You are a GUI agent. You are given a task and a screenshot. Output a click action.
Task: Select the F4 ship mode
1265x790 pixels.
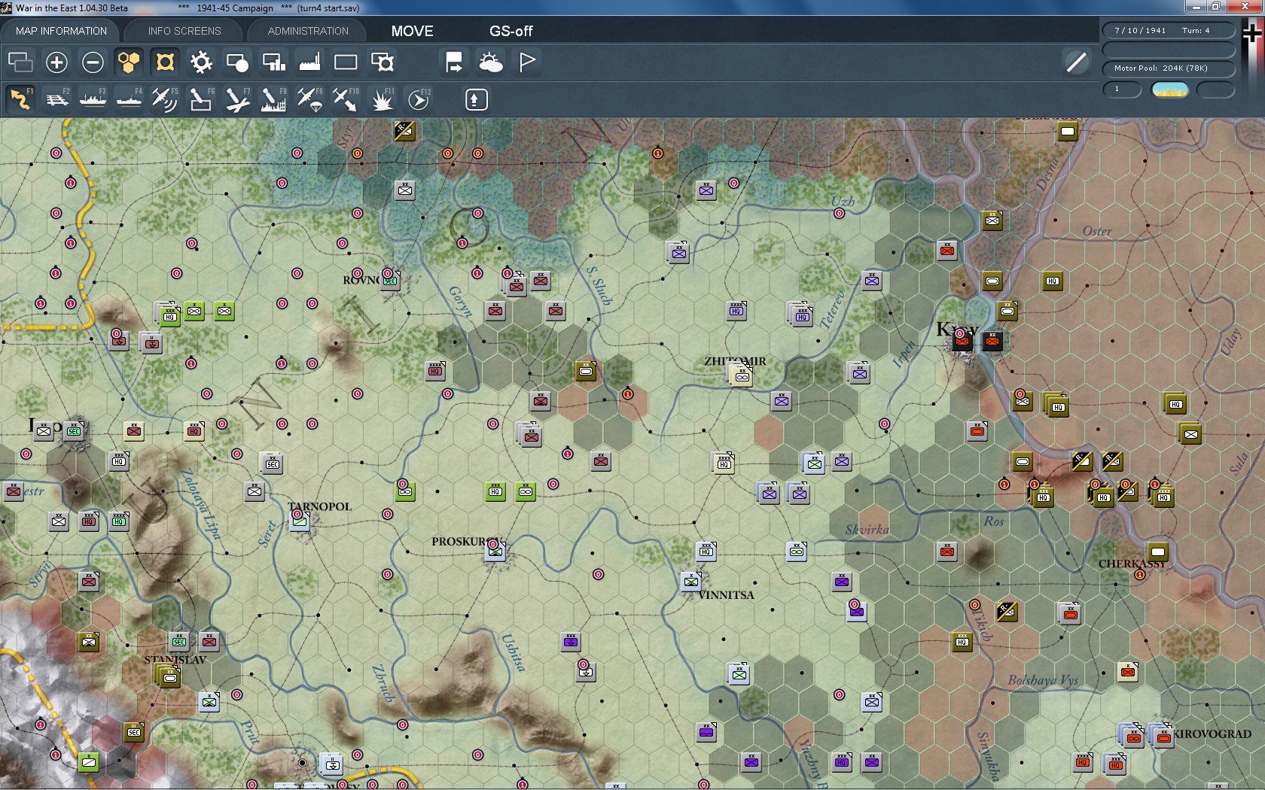tap(129, 99)
